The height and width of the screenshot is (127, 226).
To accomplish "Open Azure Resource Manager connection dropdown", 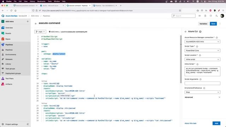I will tap(202, 42).
